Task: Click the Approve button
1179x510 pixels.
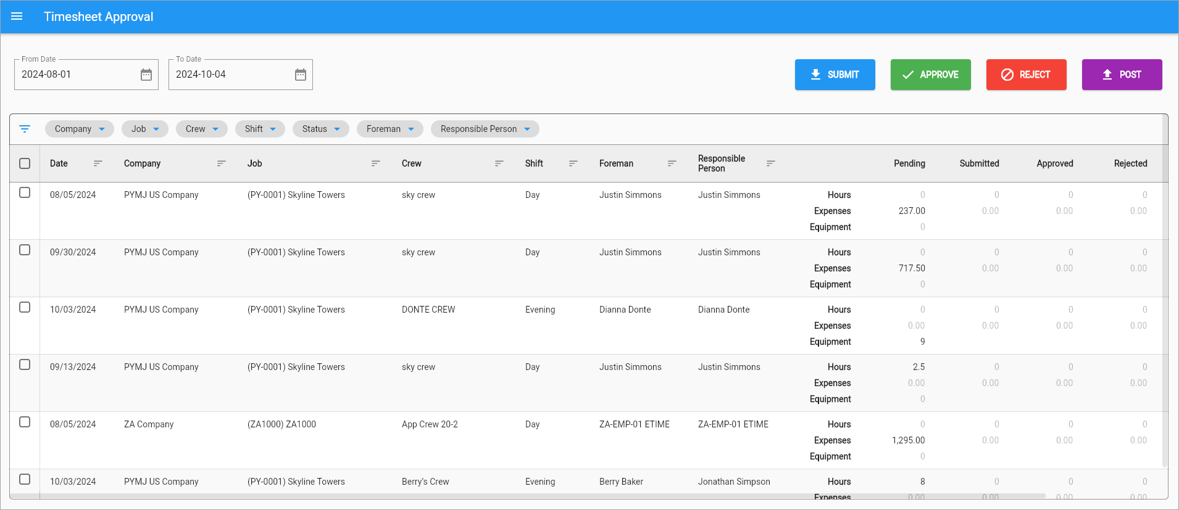Action: 931,75
